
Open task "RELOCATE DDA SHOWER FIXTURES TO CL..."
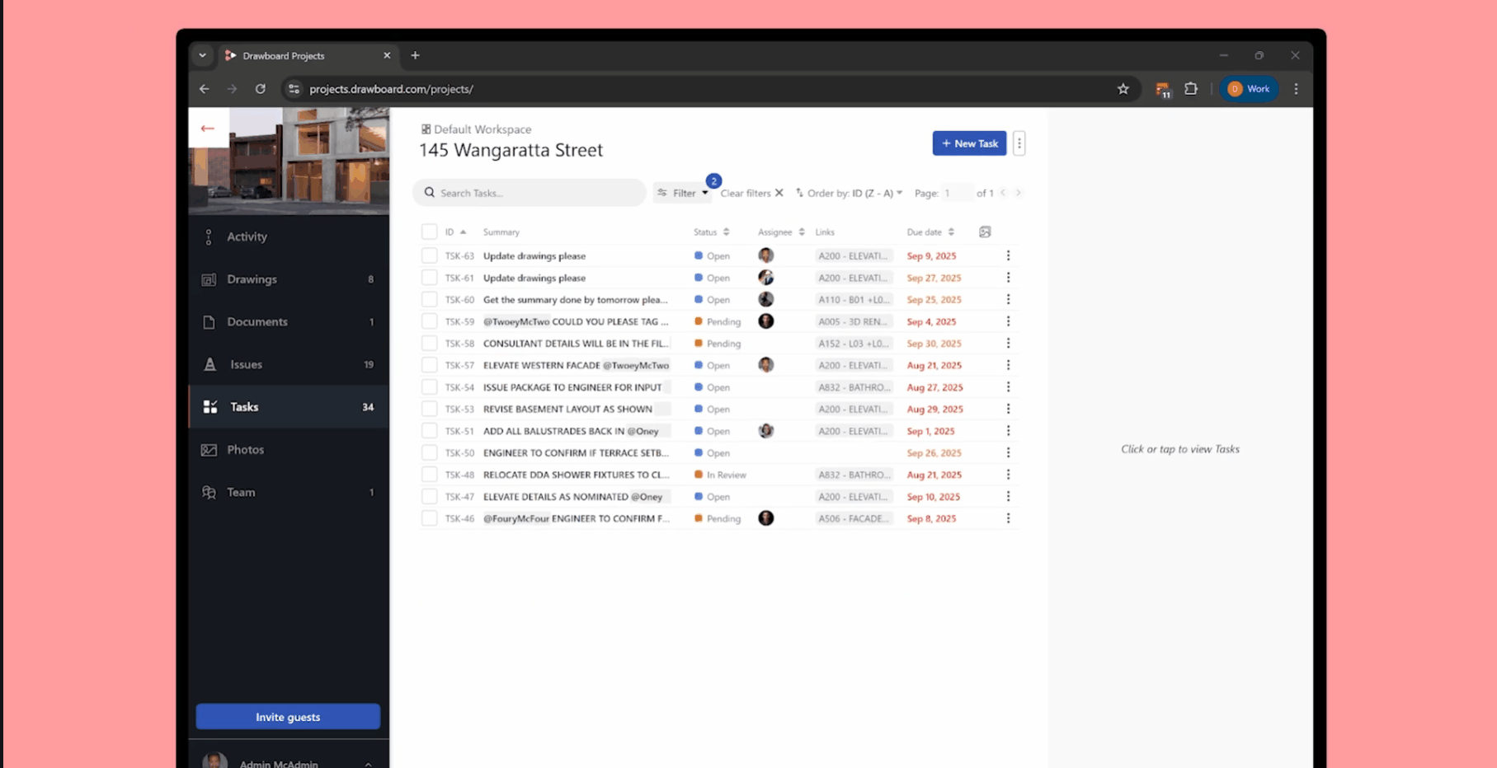(576, 475)
